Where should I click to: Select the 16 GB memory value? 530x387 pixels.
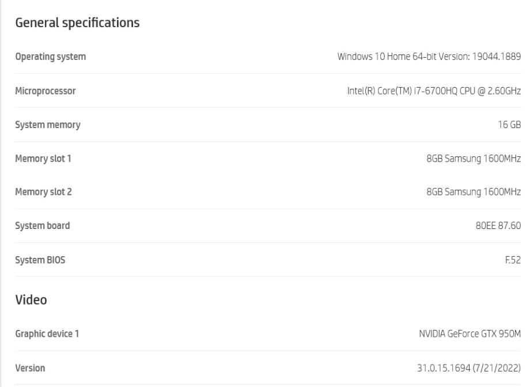(509, 125)
